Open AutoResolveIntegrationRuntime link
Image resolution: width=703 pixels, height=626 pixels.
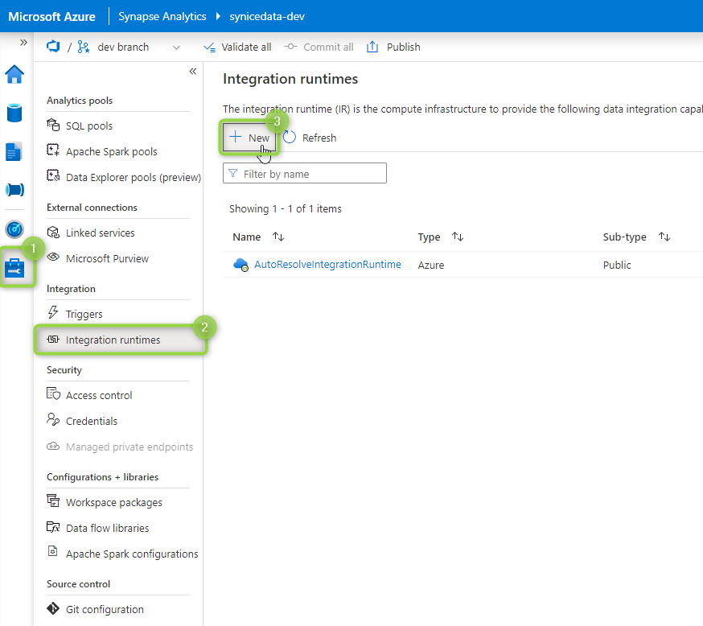click(327, 264)
